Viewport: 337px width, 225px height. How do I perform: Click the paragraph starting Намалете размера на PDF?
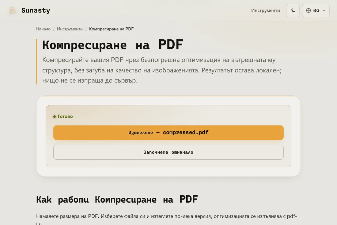coord(167,219)
